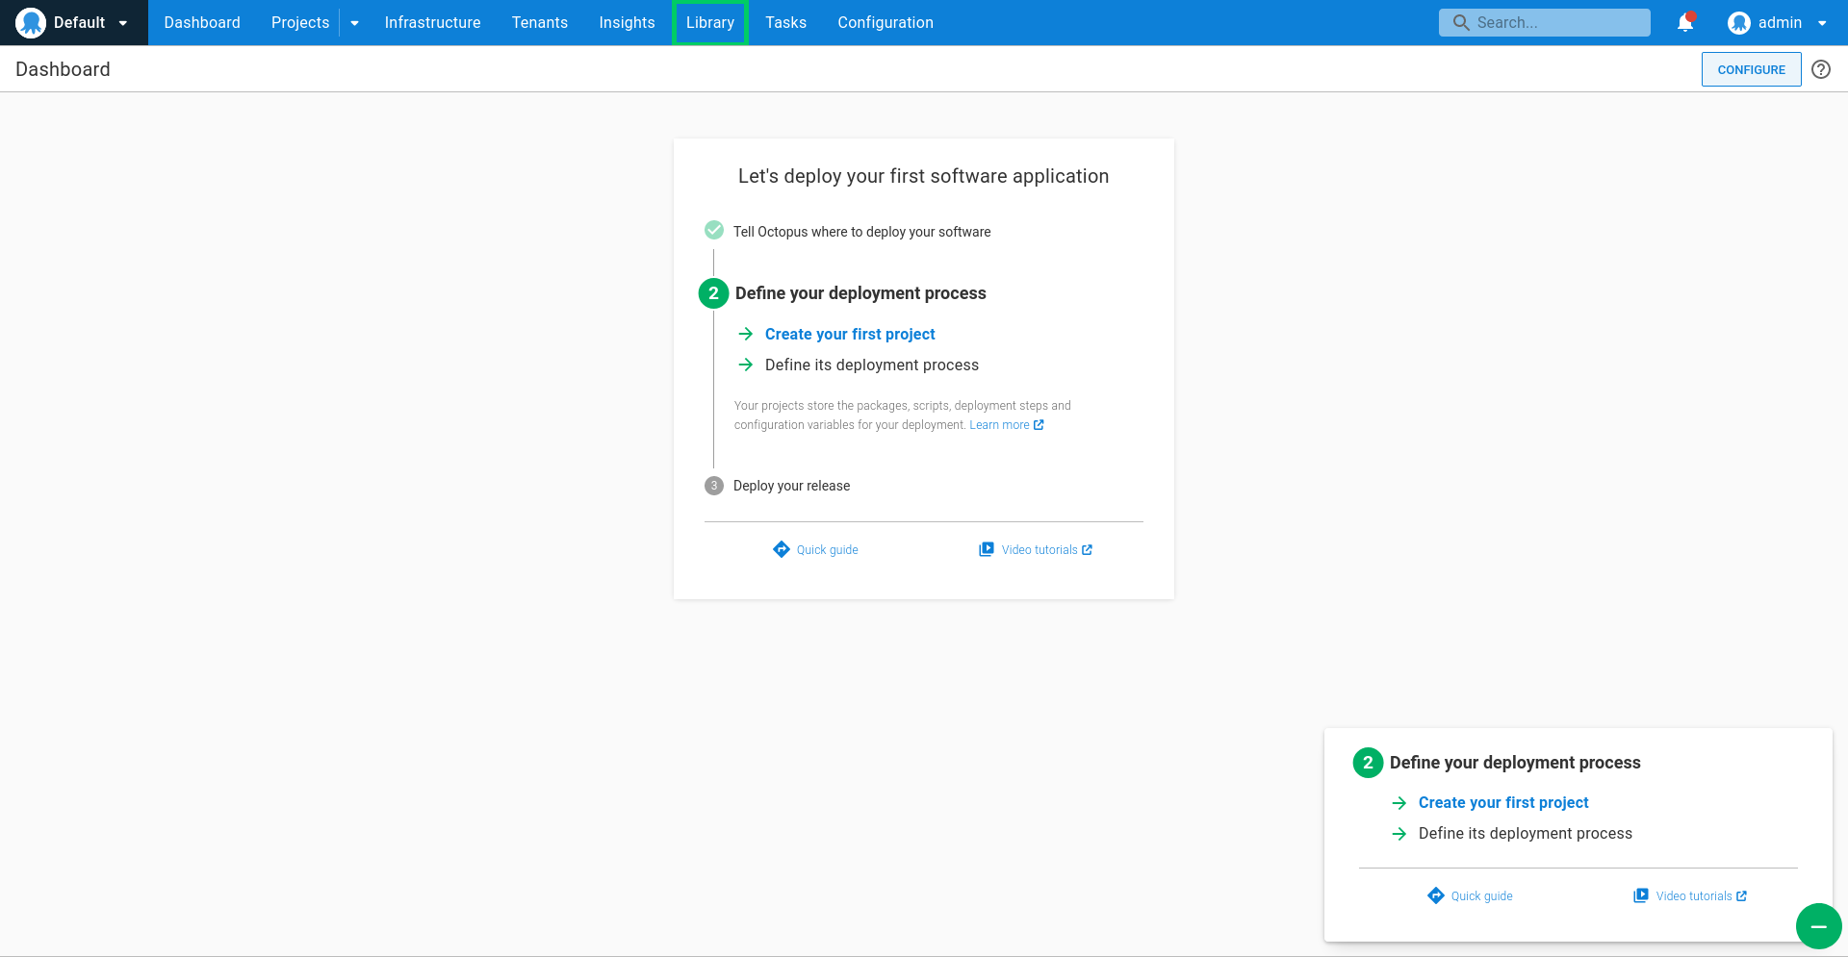Click Quick guide diamond icon in main card
Viewport: 1848px width, 957px height.
(782, 549)
